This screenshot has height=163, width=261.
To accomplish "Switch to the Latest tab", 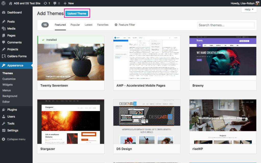I will point(88,25).
